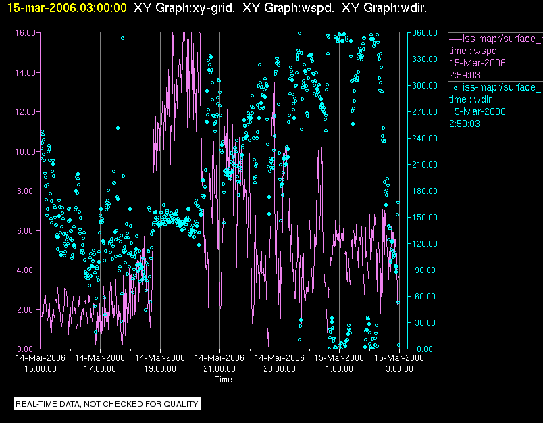Click the 'REAL-TIME DATA, NOT CHECKED FOR QUALITY' label

pyautogui.click(x=107, y=404)
